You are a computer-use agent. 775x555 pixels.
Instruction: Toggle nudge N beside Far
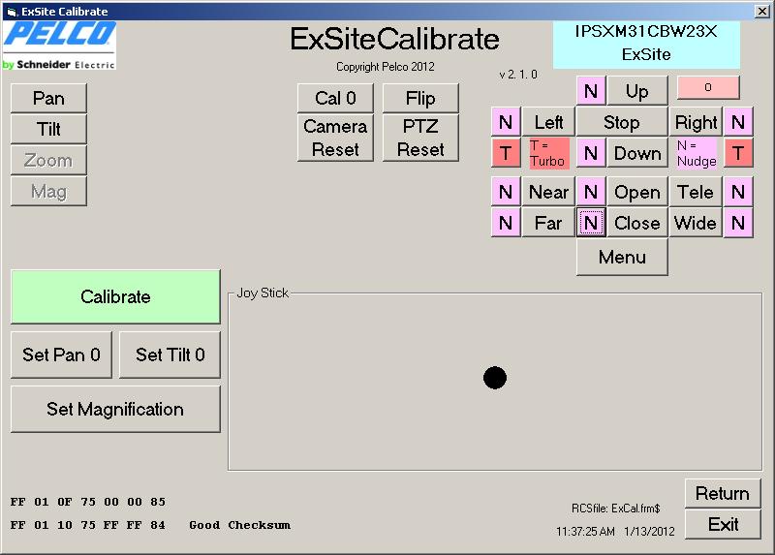pyautogui.click(x=505, y=223)
